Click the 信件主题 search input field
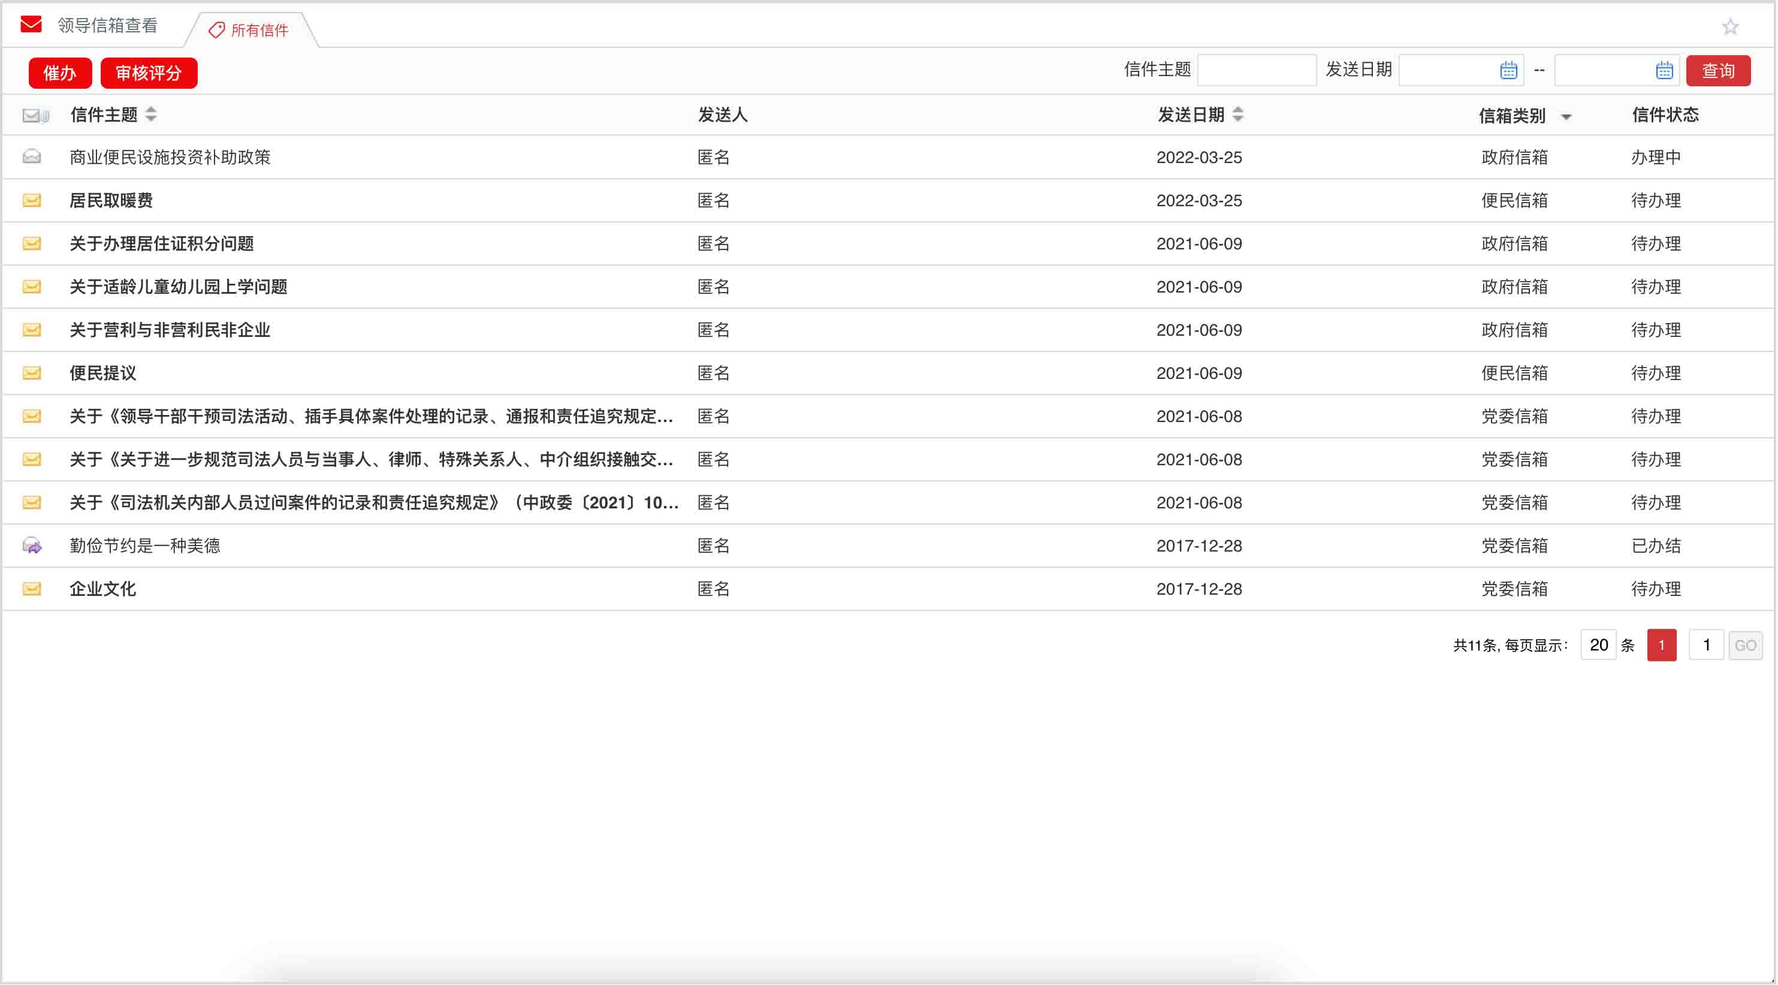Viewport: 1778px width, 985px height. tap(1256, 70)
